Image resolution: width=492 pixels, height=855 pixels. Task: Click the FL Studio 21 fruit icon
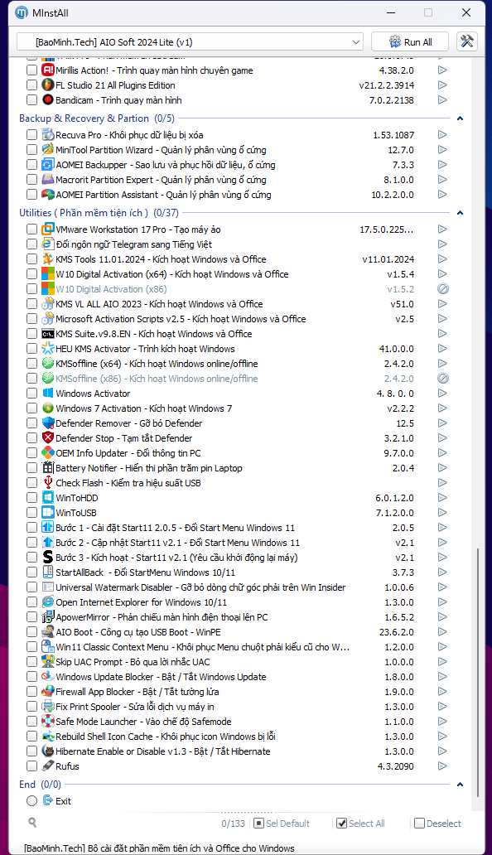(x=48, y=85)
